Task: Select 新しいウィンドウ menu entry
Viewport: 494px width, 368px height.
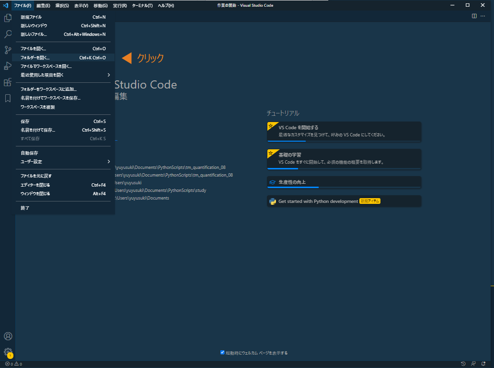Action: [63, 26]
